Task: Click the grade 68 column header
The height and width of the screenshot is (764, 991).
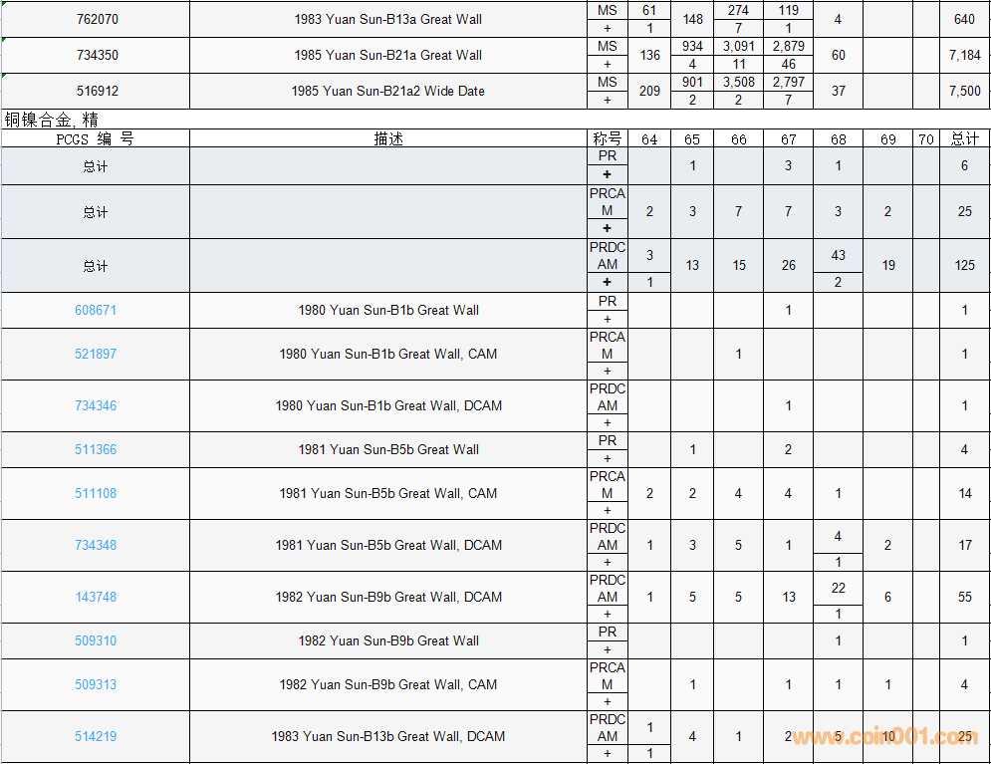Action: click(x=838, y=139)
